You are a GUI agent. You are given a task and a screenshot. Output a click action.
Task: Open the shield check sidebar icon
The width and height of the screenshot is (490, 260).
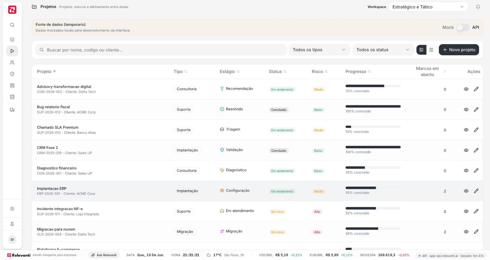coord(12,74)
